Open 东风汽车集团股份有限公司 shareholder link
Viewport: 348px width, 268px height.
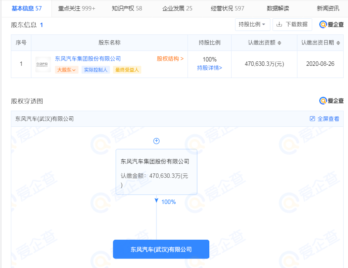(88, 58)
